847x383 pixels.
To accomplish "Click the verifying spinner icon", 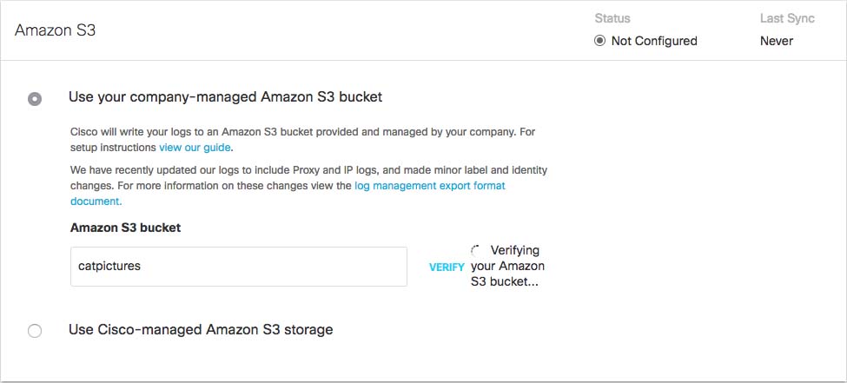I will point(475,250).
